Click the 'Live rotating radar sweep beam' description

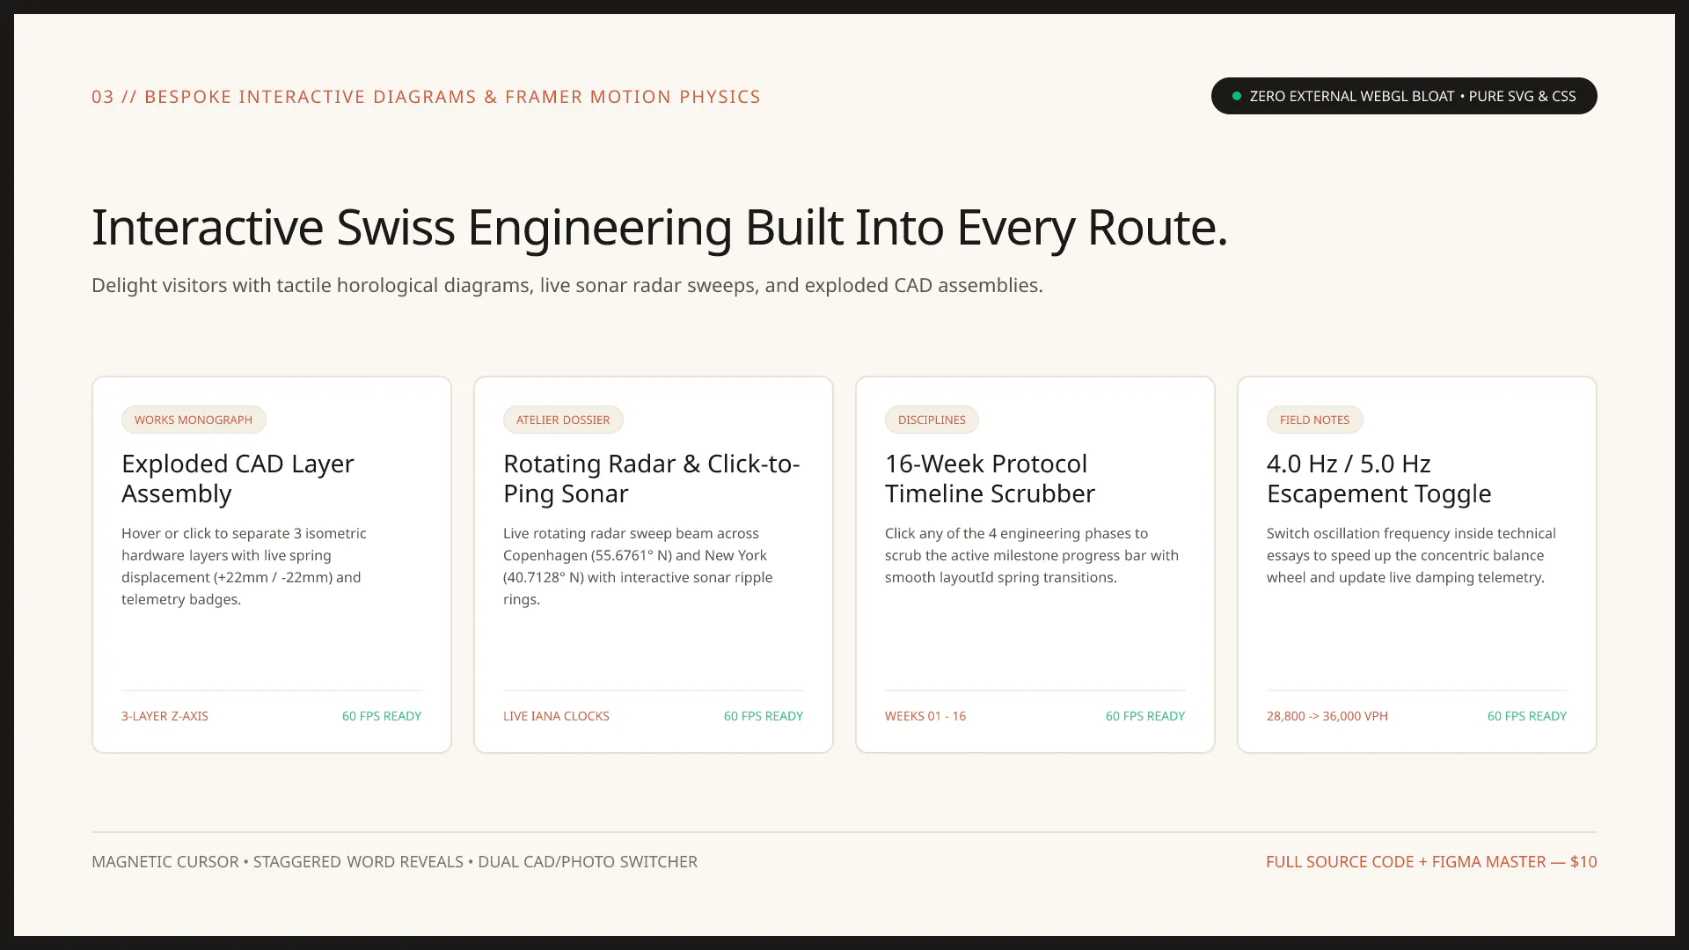point(638,566)
